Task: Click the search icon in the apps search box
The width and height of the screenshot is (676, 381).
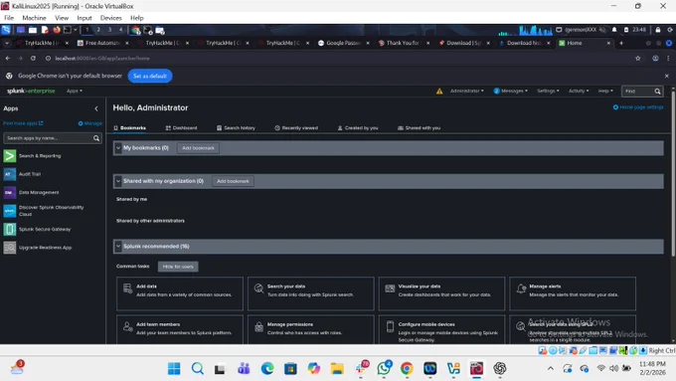Action: coord(96,138)
